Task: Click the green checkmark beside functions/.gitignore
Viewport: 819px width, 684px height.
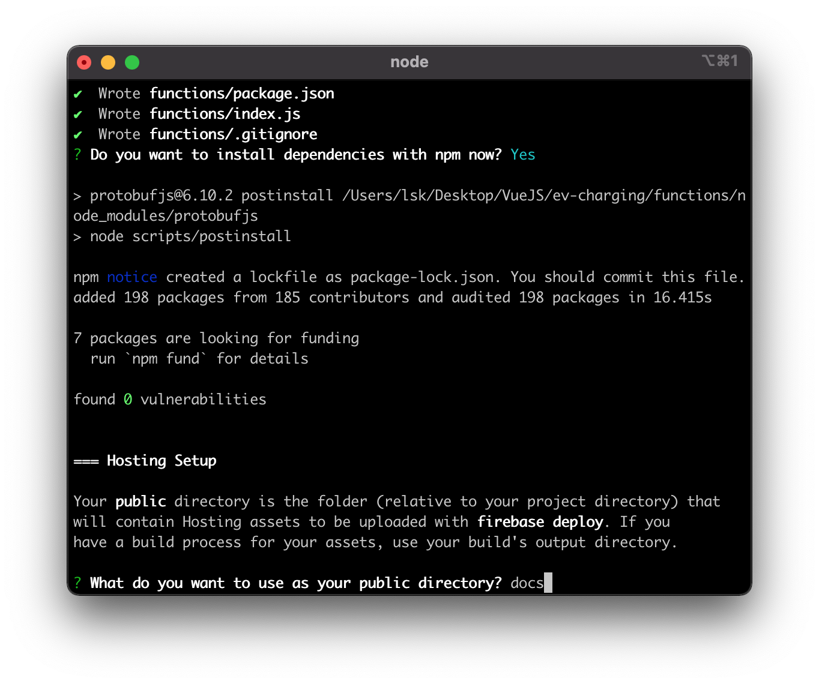Action: 77,135
